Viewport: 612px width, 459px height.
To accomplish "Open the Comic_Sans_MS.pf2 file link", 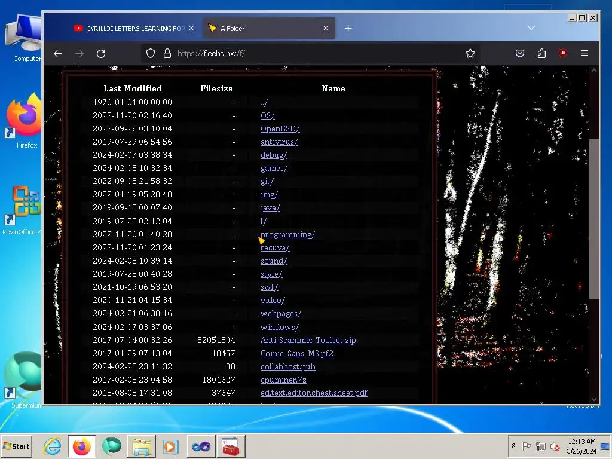I will click(296, 354).
